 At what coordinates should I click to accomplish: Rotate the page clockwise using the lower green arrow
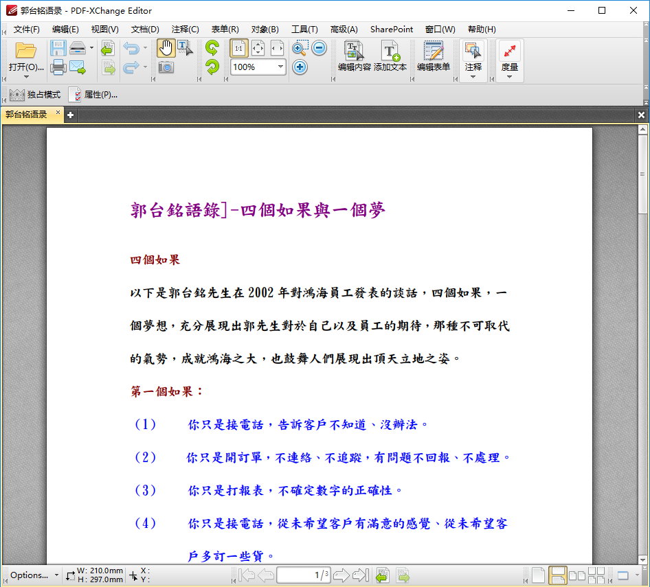212,67
